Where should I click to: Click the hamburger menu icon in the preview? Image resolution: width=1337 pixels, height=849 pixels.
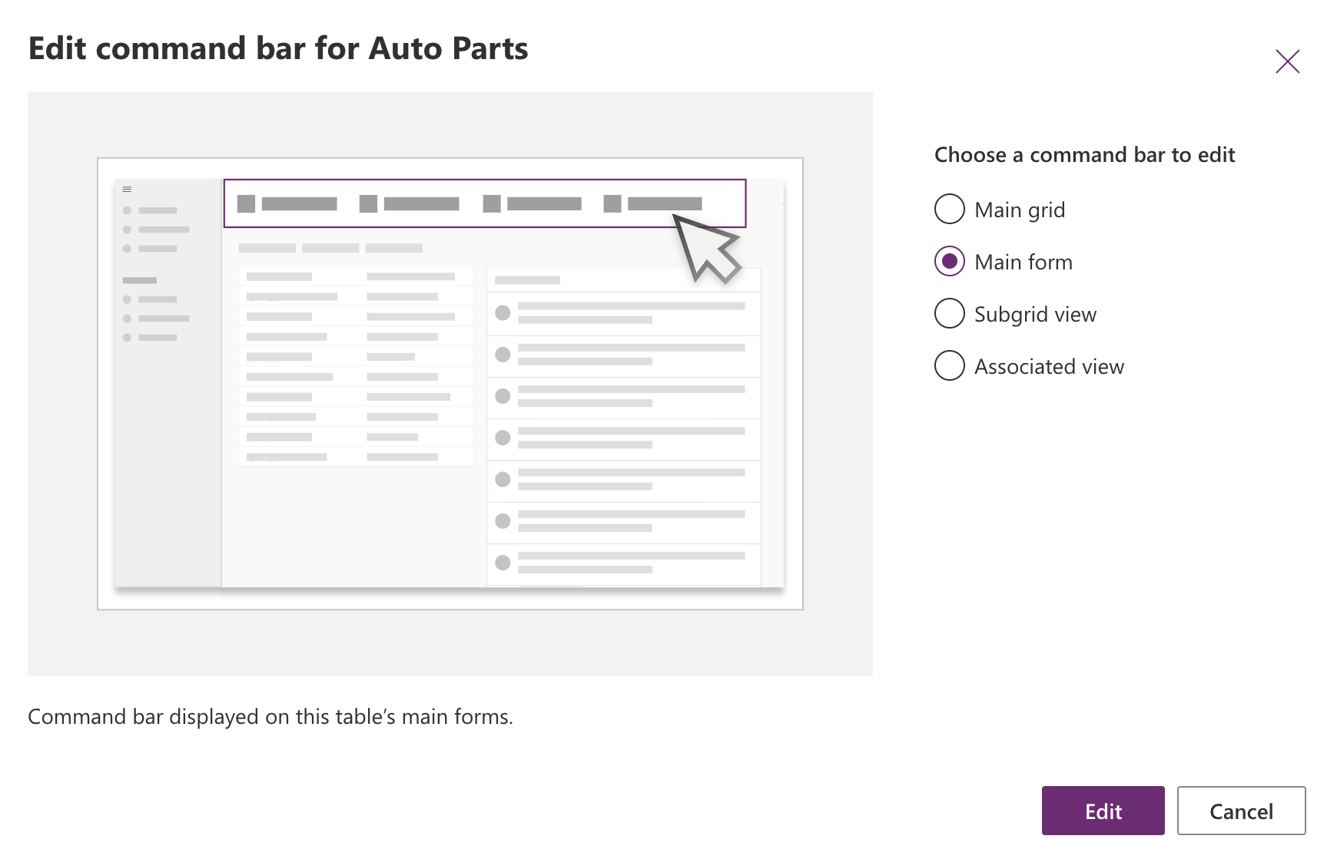pyautogui.click(x=127, y=188)
